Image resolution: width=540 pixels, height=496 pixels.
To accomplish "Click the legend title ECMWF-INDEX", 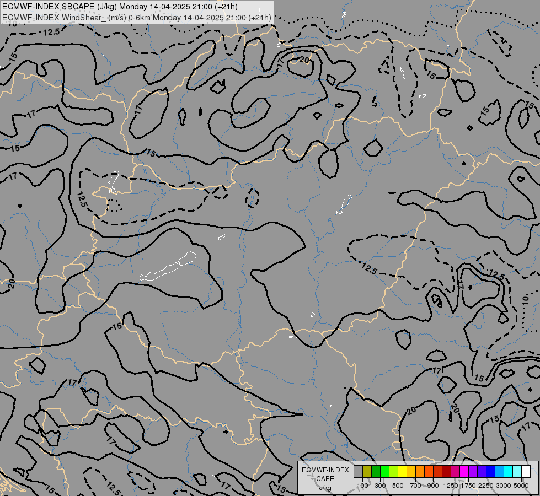I will 325,470.
